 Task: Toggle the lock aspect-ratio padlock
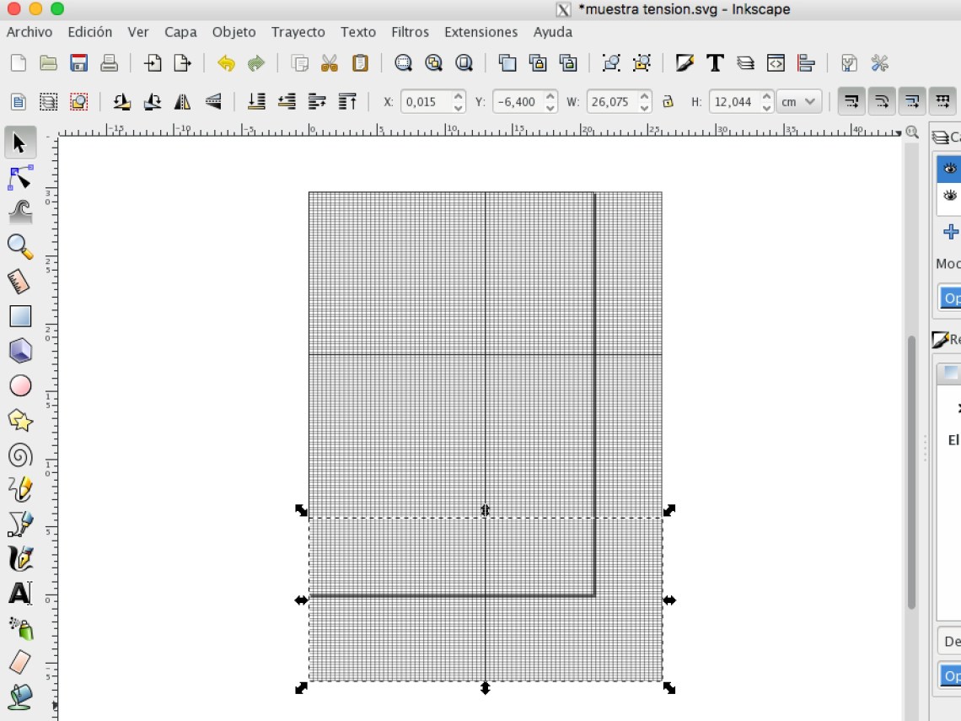click(668, 101)
